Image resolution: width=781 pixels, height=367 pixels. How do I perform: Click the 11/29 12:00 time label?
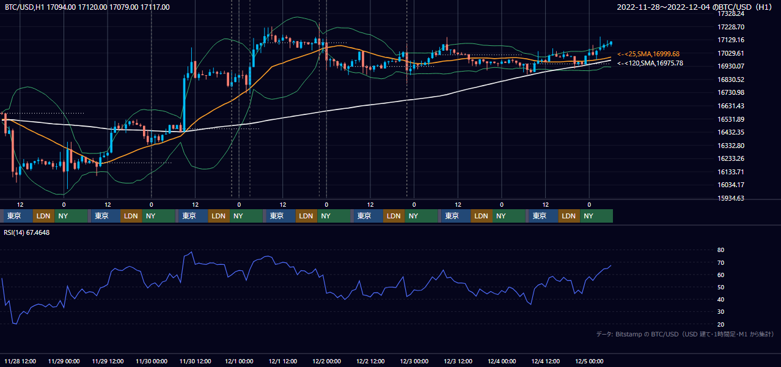click(108, 361)
